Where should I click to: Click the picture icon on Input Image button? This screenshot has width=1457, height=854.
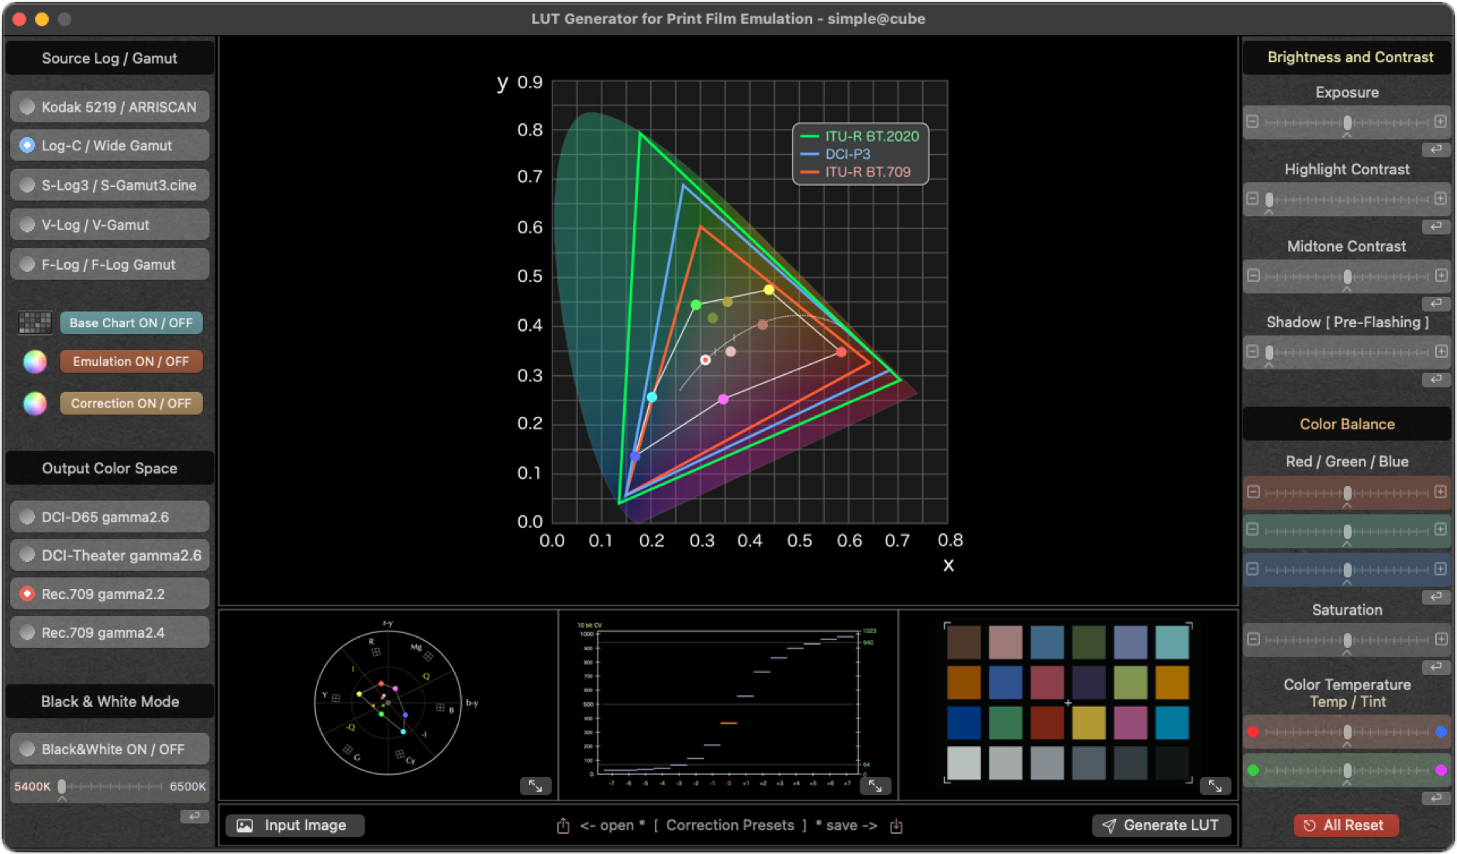pos(245,825)
